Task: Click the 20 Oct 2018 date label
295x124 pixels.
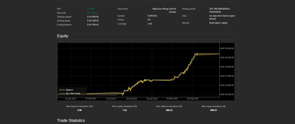Action: [132, 99]
